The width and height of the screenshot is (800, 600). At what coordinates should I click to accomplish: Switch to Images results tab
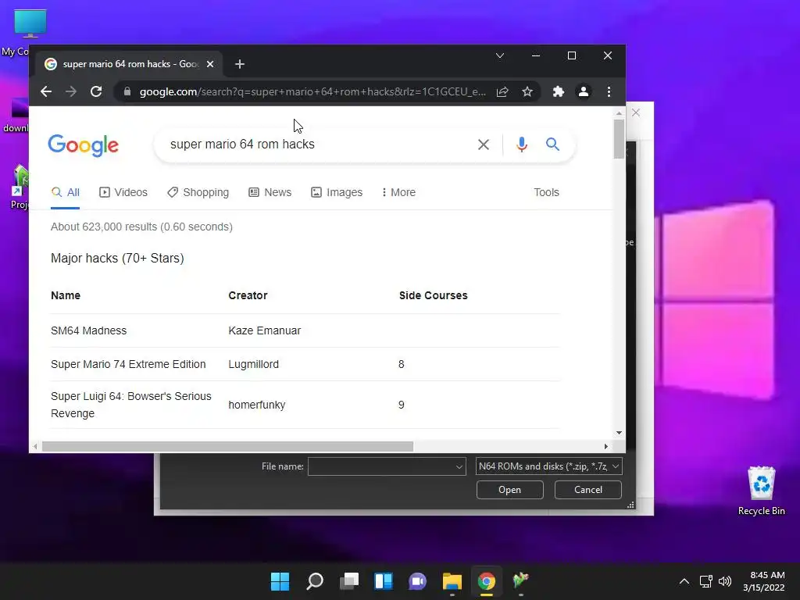tap(337, 192)
